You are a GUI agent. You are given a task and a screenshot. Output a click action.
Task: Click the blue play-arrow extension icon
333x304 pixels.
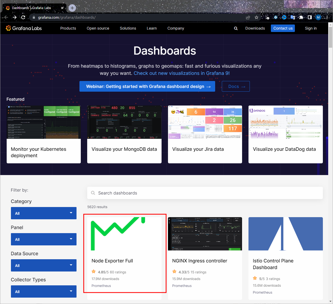[x=284, y=17]
